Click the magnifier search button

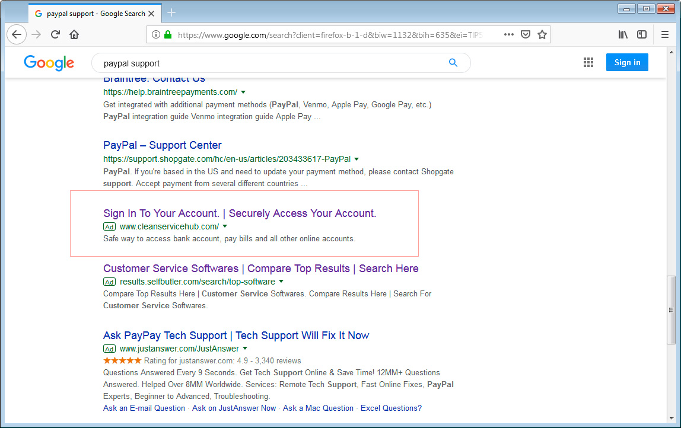point(453,63)
